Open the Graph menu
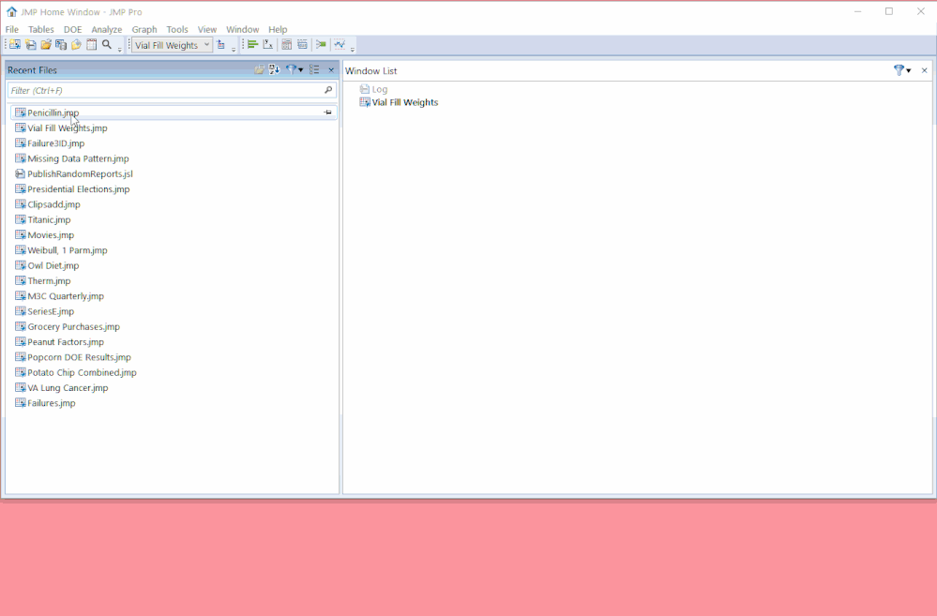The width and height of the screenshot is (937, 616). [x=144, y=29]
